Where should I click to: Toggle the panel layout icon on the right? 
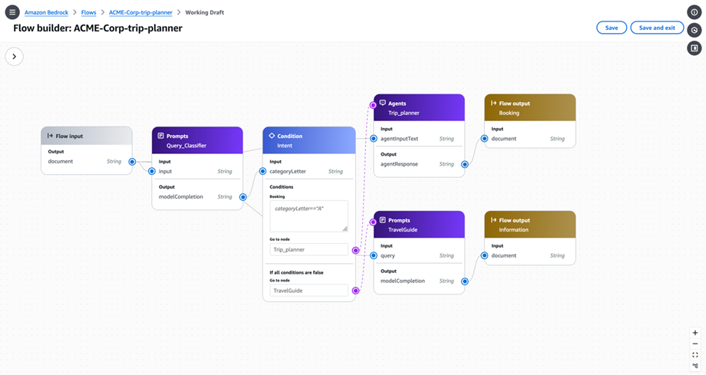point(694,48)
